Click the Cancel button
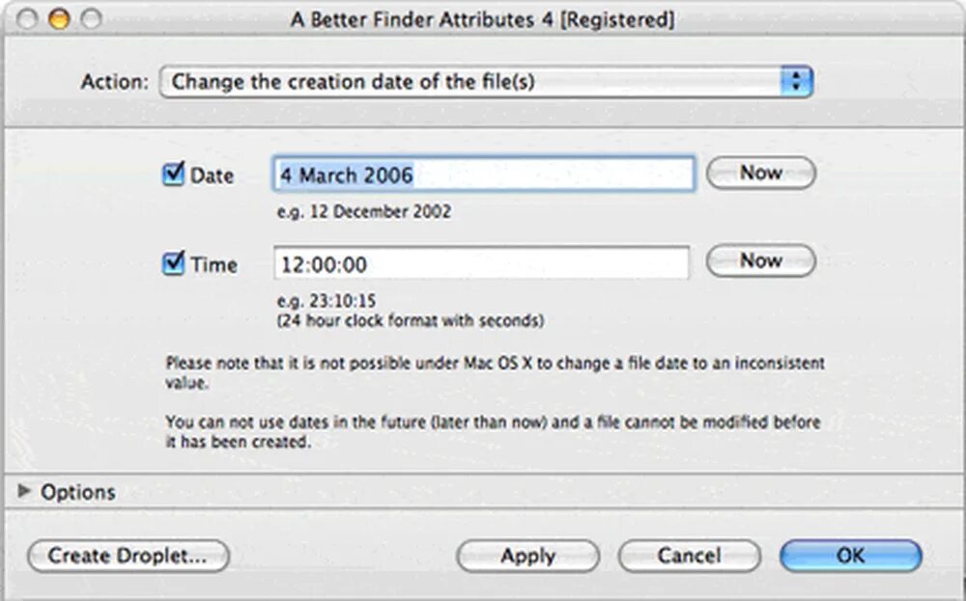This screenshot has height=601, width=966. 690,556
